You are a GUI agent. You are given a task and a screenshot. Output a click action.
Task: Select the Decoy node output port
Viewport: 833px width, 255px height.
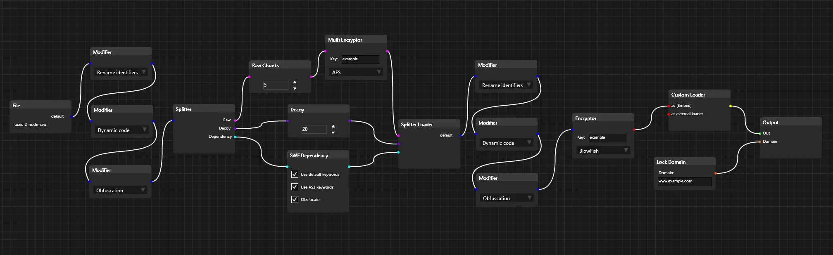click(350, 121)
